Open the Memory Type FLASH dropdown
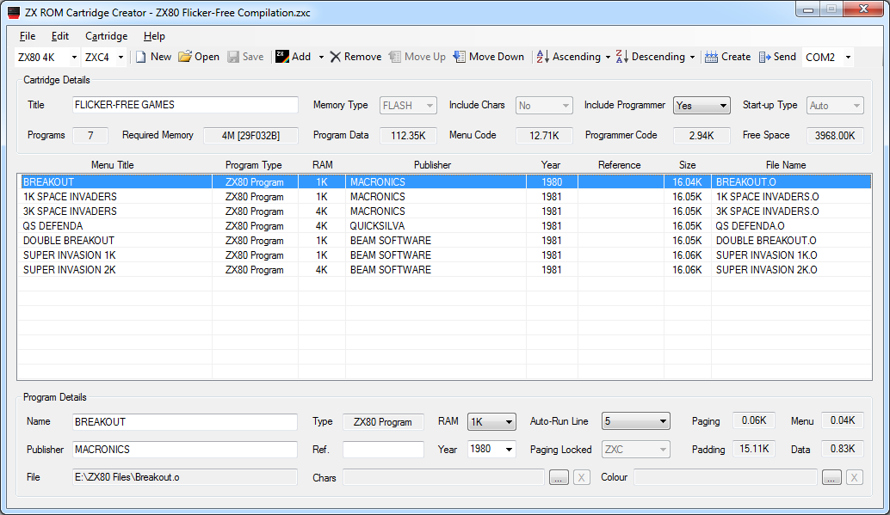The width and height of the screenshot is (890, 515). tap(407, 106)
